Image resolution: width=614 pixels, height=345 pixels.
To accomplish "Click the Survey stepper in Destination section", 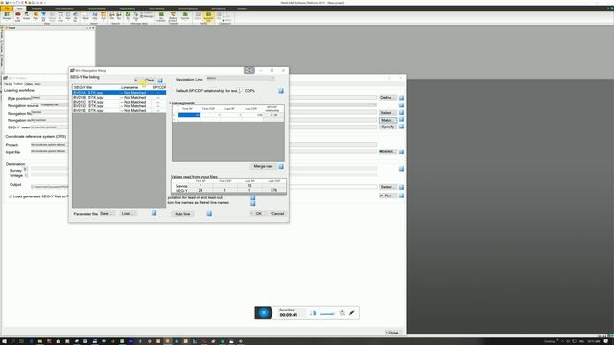I will [25, 170].
